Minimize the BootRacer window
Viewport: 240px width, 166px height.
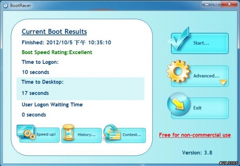tap(207, 4)
